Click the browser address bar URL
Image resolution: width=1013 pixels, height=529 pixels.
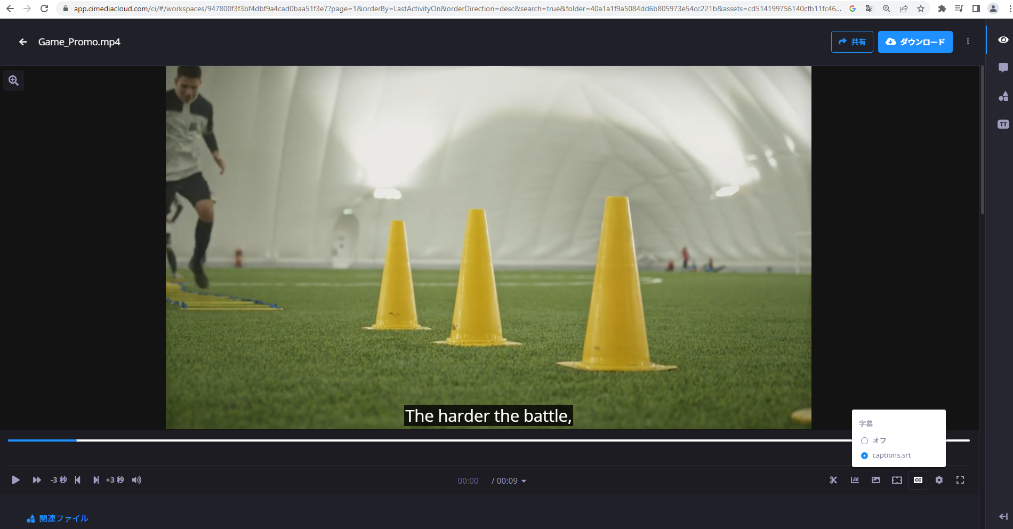pos(457,9)
